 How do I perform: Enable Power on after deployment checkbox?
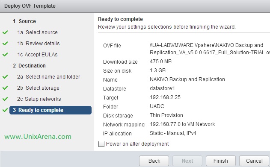101,144
